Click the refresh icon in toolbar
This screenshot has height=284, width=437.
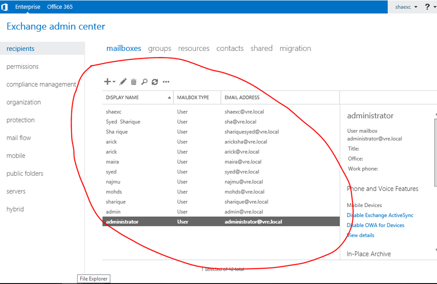click(x=155, y=82)
